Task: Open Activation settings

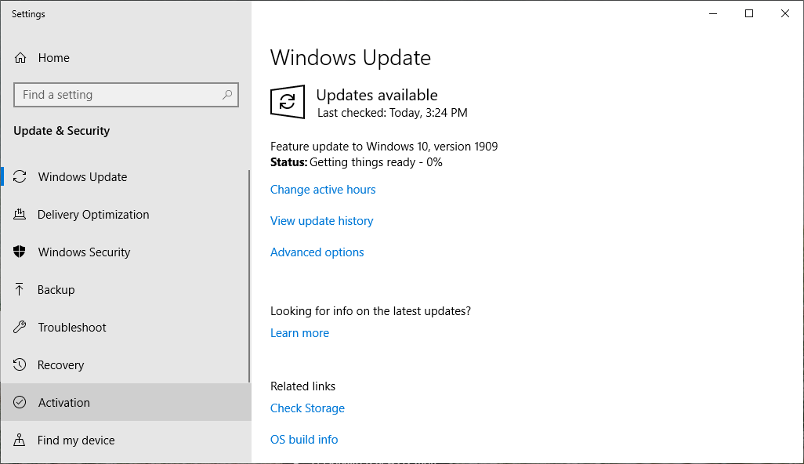Action: tap(125, 403)
